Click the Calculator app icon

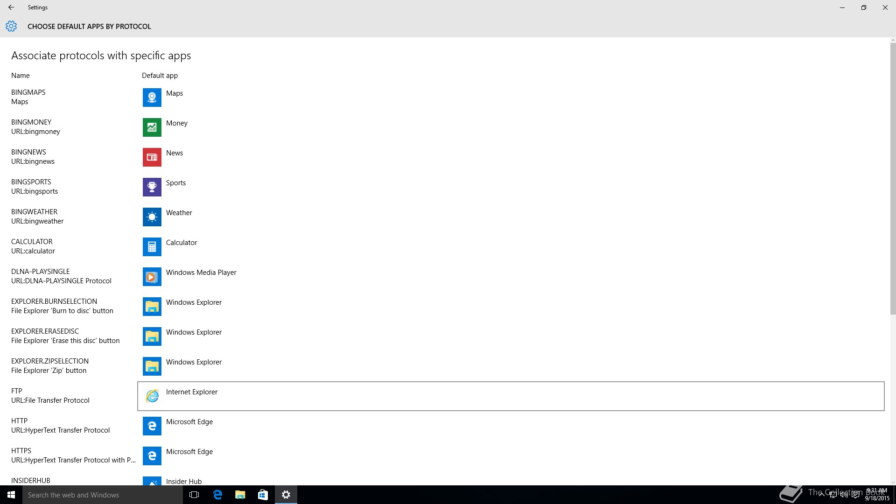152,247
